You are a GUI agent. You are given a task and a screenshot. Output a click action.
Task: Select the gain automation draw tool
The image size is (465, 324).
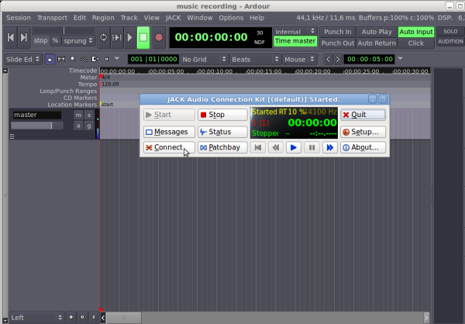[84, 60]
